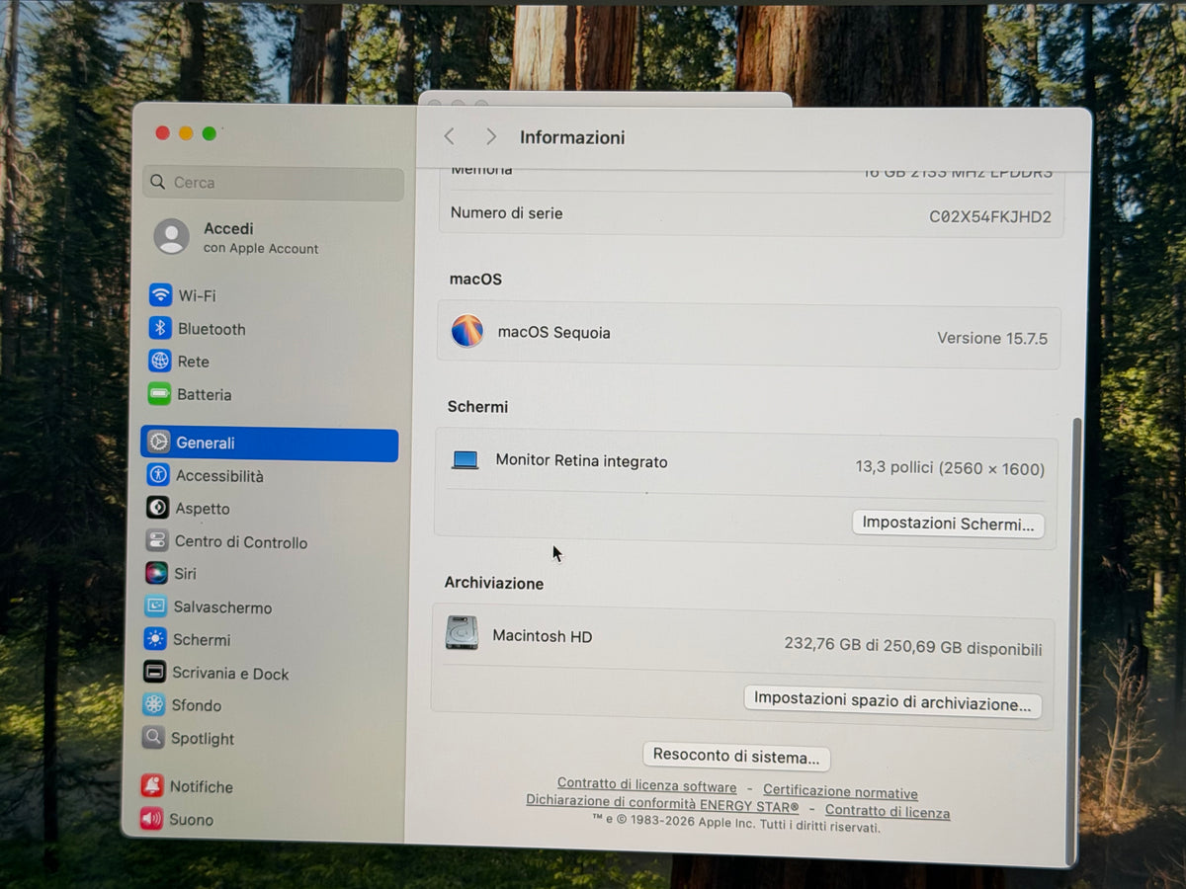
Task: Click the Apple Account avatar icon
Action: pos(171,237)
